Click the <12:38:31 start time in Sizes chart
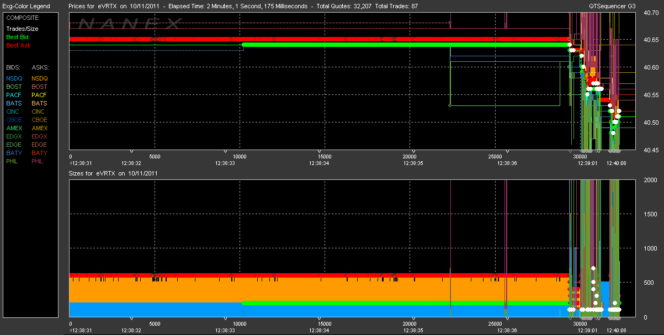664x335 pixels. (80, 331)
